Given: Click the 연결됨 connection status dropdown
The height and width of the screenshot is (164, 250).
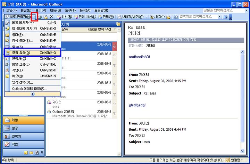Looking at the screenshot, I should [x=235, y=160].
